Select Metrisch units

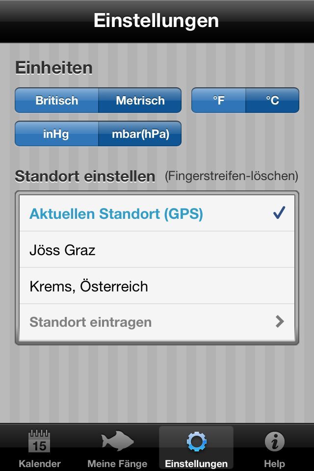point(140,101)
